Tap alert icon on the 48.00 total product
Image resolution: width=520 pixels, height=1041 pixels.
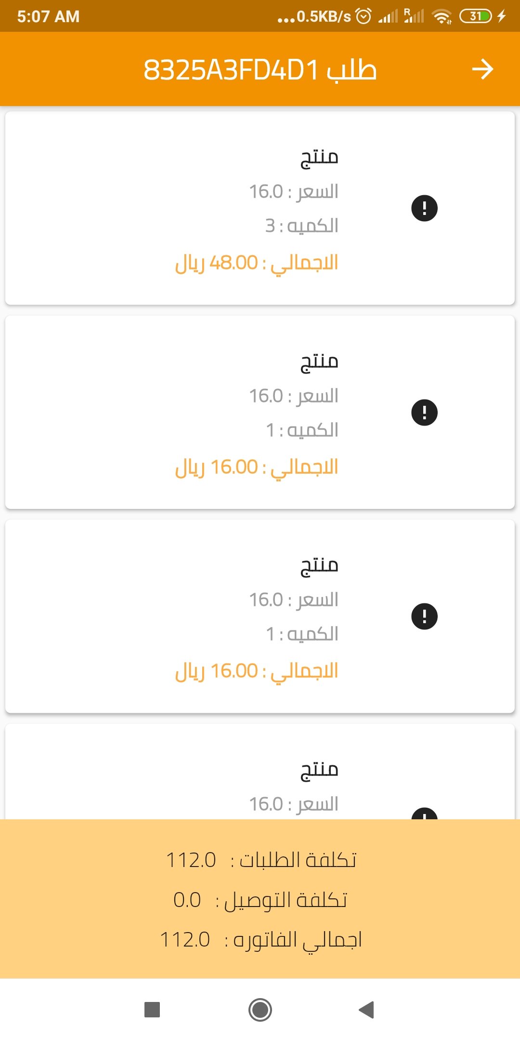[x=424, y=208]
